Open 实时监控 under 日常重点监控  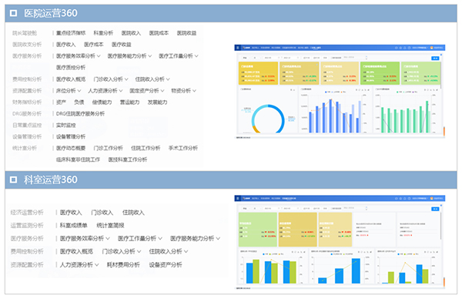65,125
